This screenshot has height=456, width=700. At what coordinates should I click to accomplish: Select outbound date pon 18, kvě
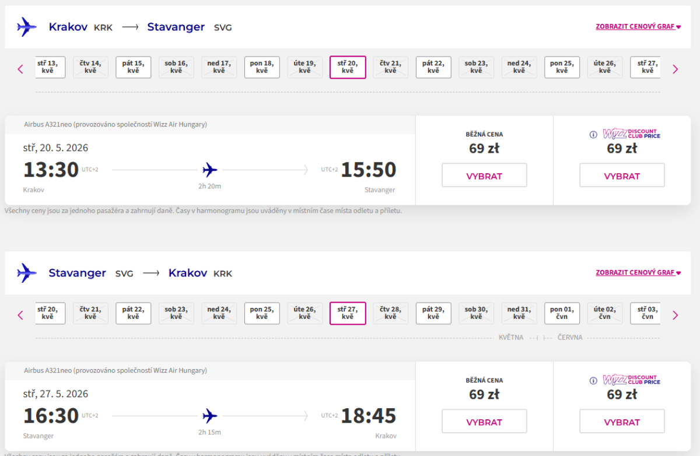262,67
